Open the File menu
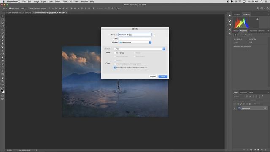This screenshot has width=270, height=152. click(24, 1)
